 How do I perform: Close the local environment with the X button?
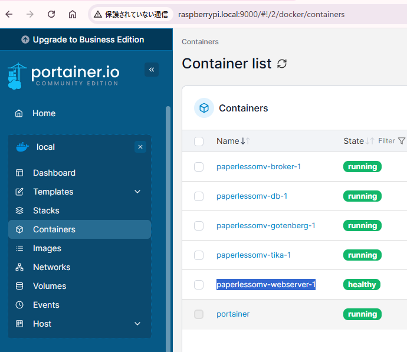(x=140, y=147)
